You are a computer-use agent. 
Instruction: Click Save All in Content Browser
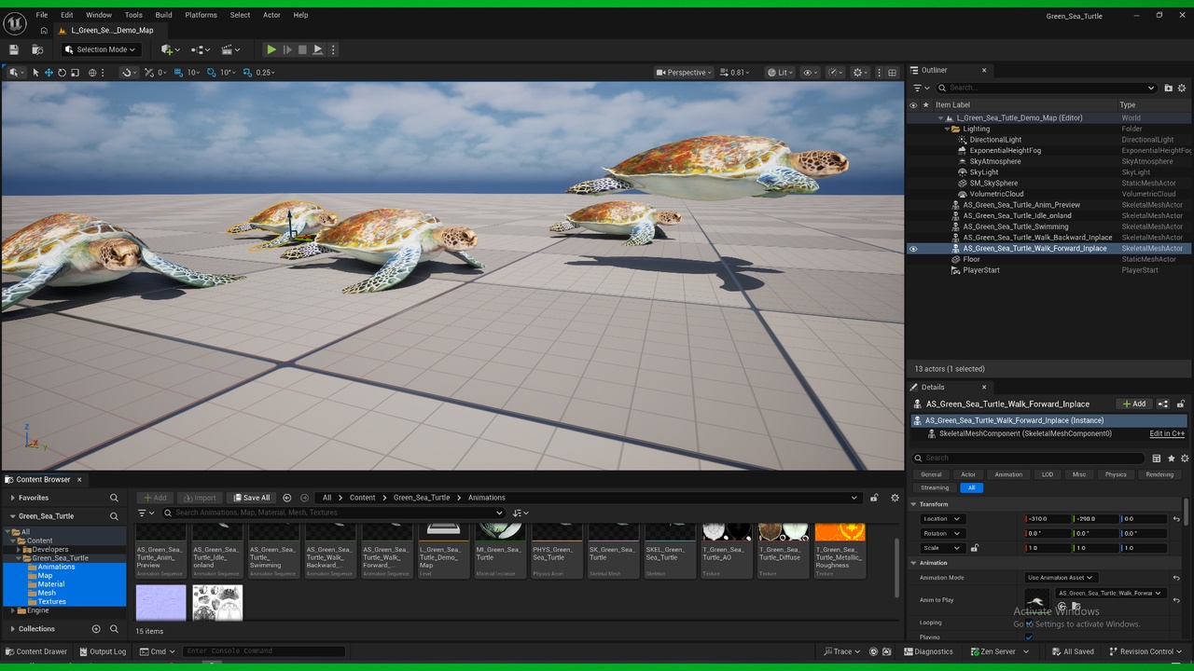click(x=251, y=498)
